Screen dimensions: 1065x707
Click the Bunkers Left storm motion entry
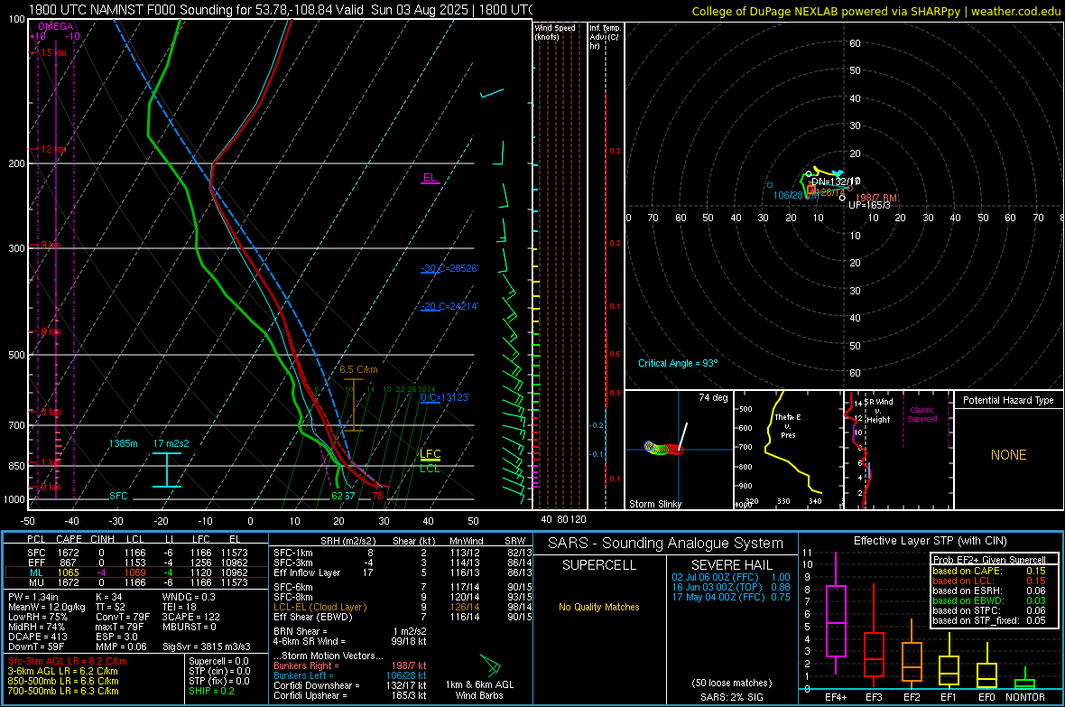click(350, 675)
